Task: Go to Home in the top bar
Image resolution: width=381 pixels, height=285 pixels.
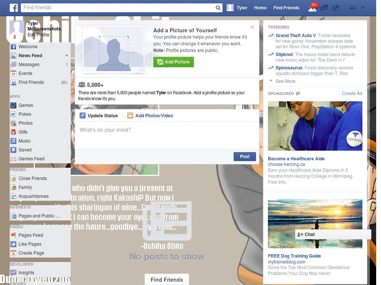Action: [x=260, y=8]
